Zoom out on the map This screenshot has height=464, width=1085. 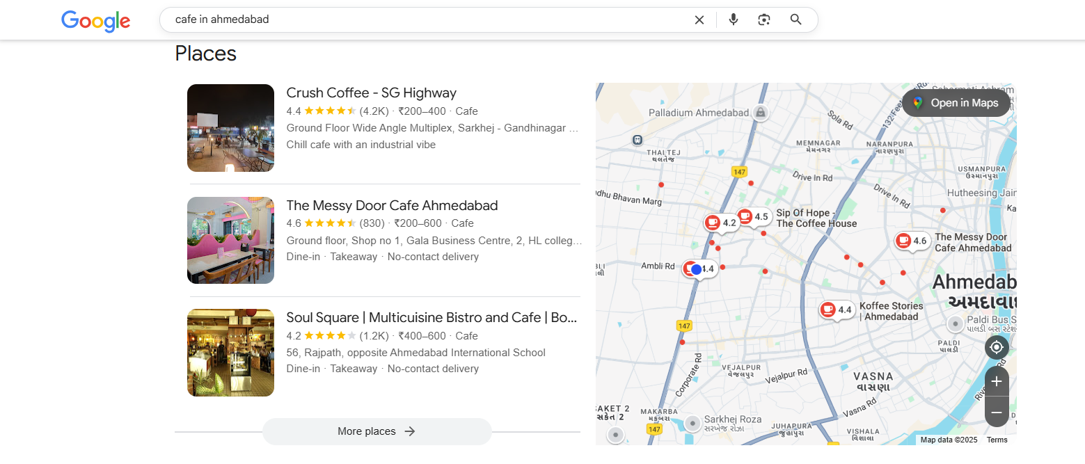[x=996, y=413]
